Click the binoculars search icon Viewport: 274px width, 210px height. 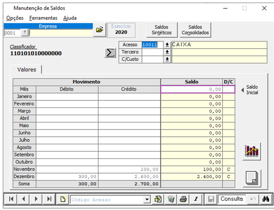265,199
